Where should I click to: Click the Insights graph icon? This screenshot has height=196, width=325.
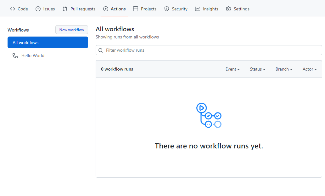tap(198, 9)
